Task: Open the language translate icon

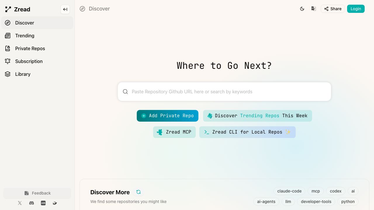Action: pyautogui.click(x=314, y=9)
